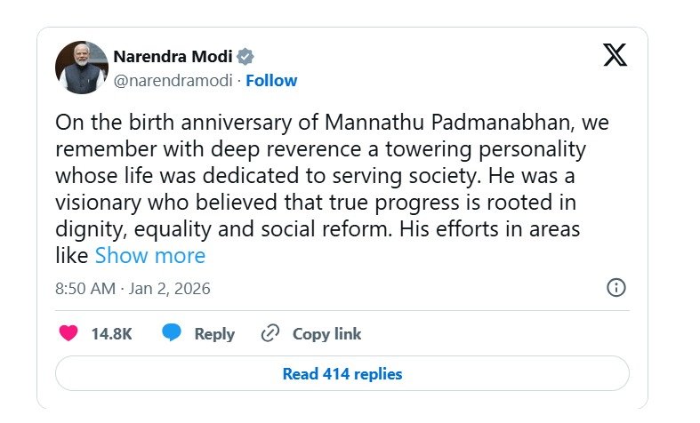Image resolution: width=700 pixels, height=423 pixels.
Task: Click the chain link copy icon
Action: 270,334
